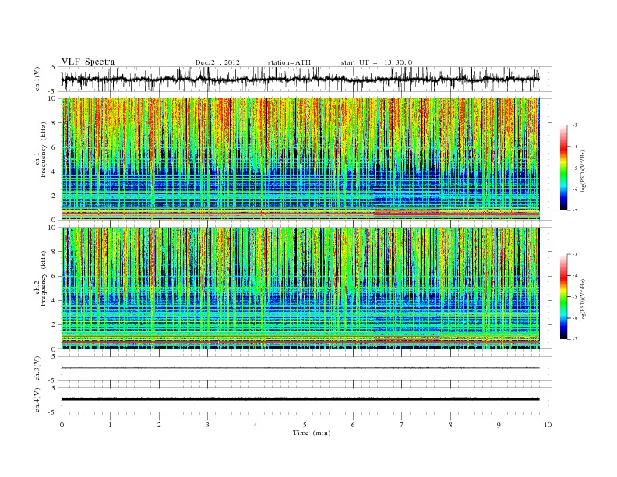Click the ch.2 spectrogram plot

click(300, 288)
